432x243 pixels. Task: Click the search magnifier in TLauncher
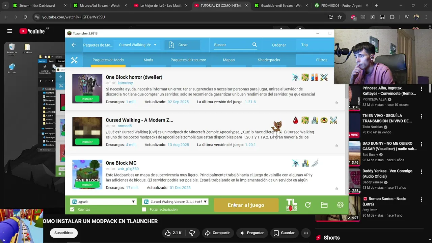[254, 45]
